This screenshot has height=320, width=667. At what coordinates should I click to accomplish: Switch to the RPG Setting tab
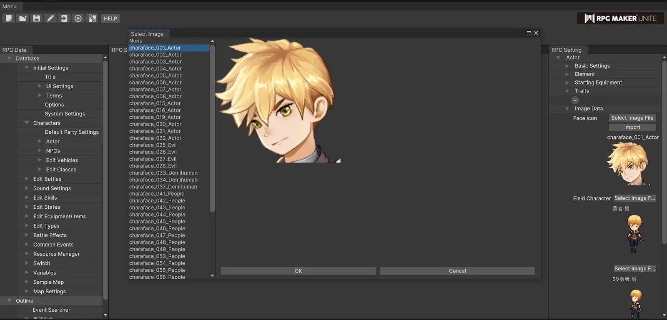(566, 50)
